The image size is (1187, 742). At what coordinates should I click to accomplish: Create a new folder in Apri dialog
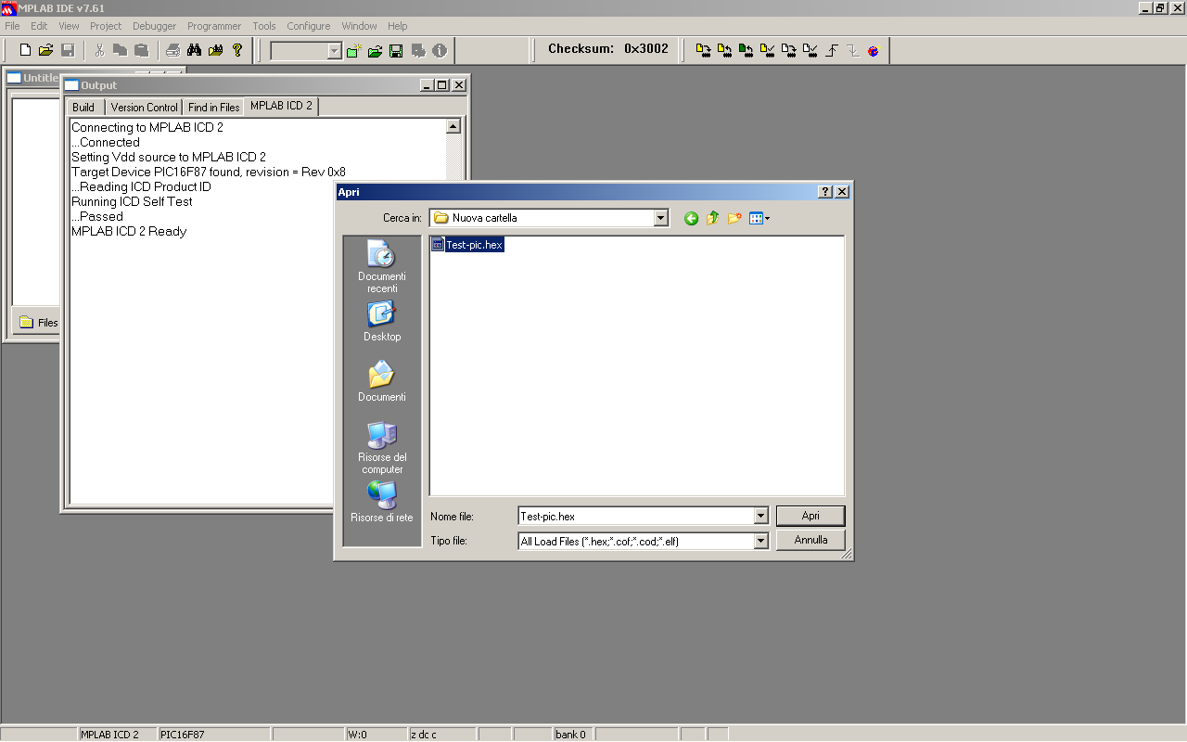coord(734,218)
